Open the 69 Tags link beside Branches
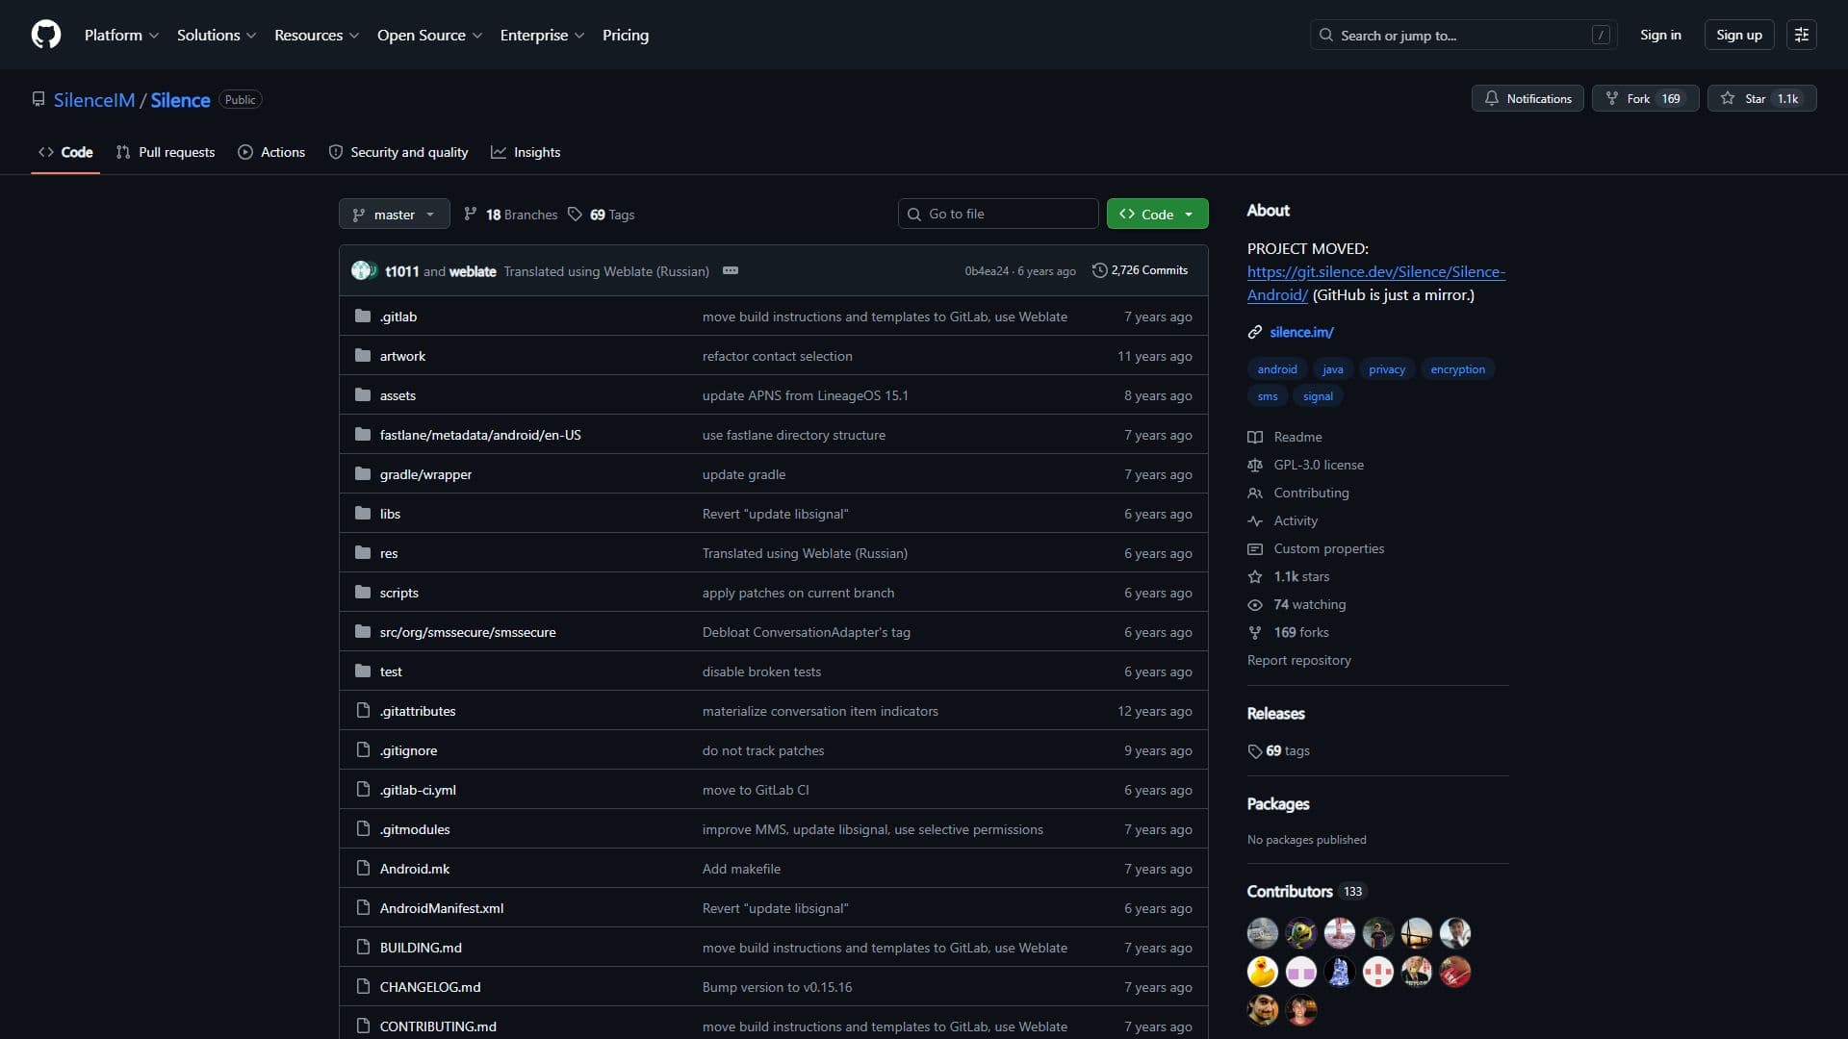1848x1039 pixels. click(602, 214)
